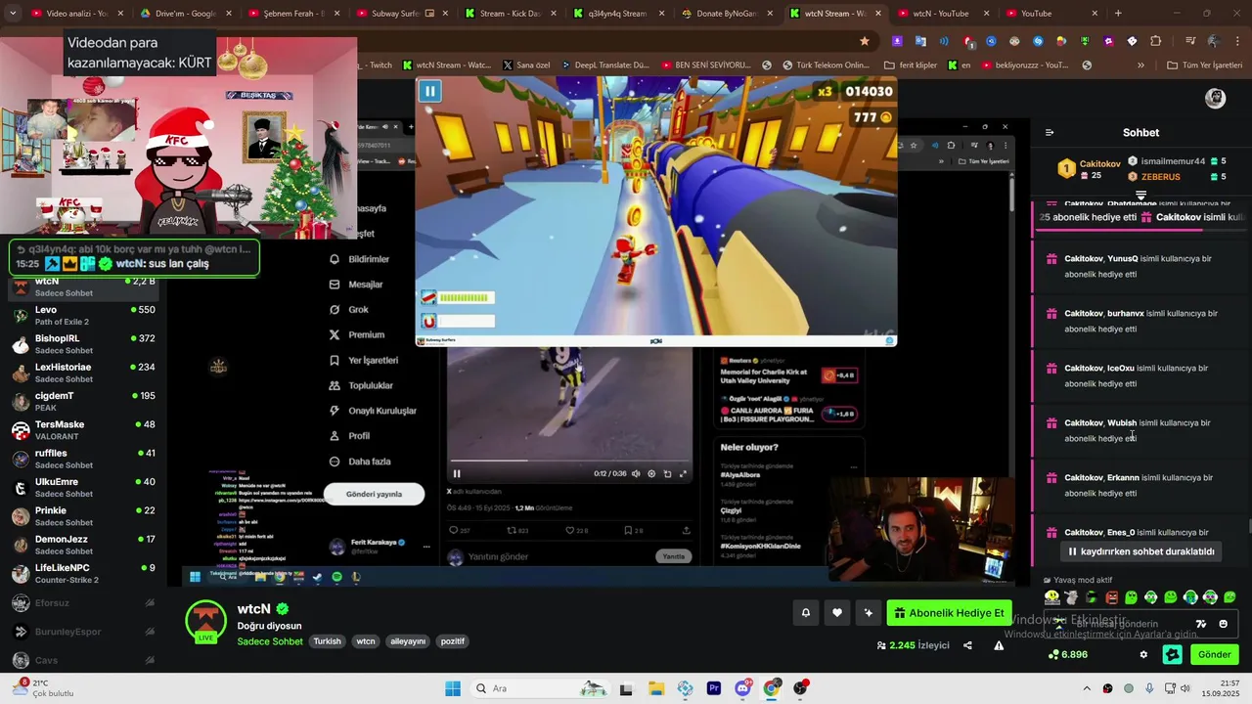Send chat message with Gönder button

[x=1215, y=654]
